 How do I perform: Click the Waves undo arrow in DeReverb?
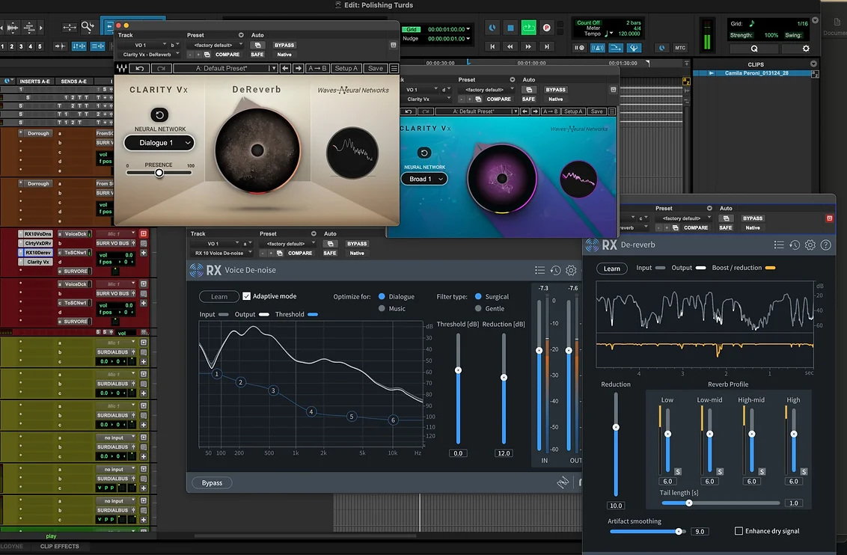[140, 69]
